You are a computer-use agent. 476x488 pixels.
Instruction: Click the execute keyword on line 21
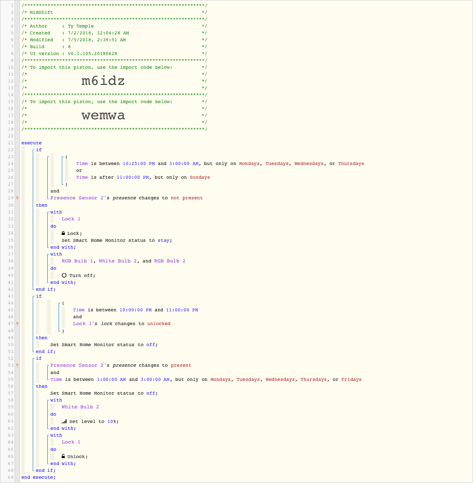point(32,143)
